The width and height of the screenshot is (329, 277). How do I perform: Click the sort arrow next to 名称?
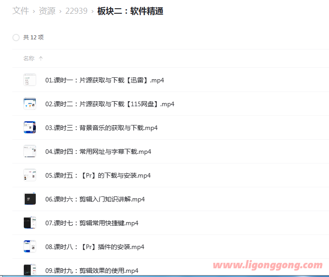pyautogui.click(x=41, y=58)
